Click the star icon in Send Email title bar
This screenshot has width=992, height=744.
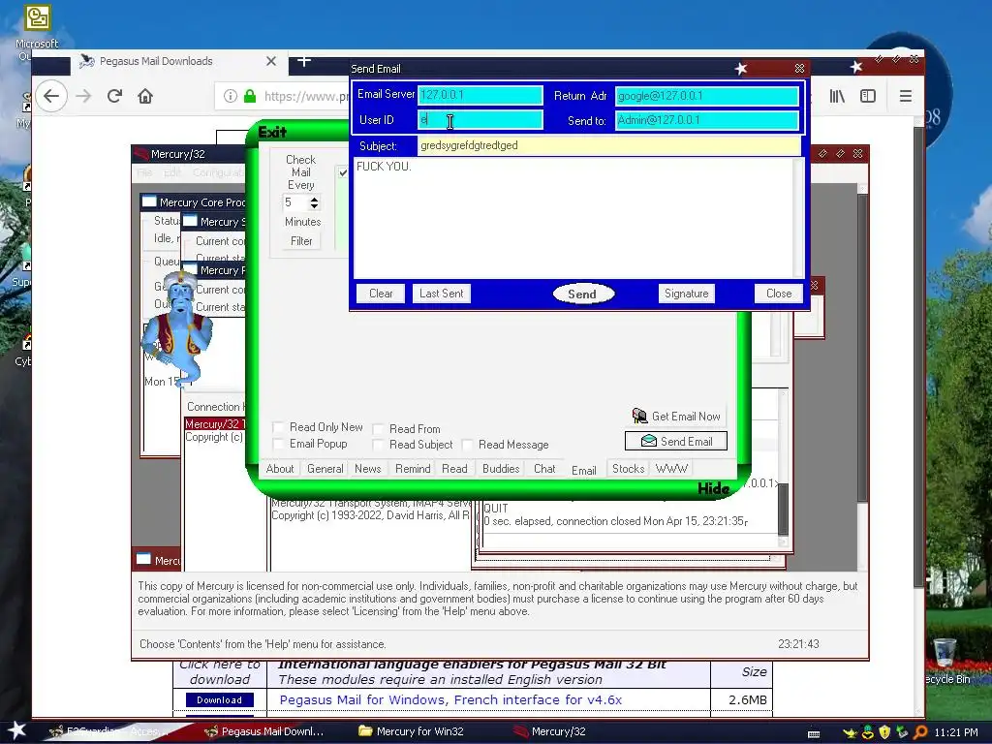(x=741, y=68)
